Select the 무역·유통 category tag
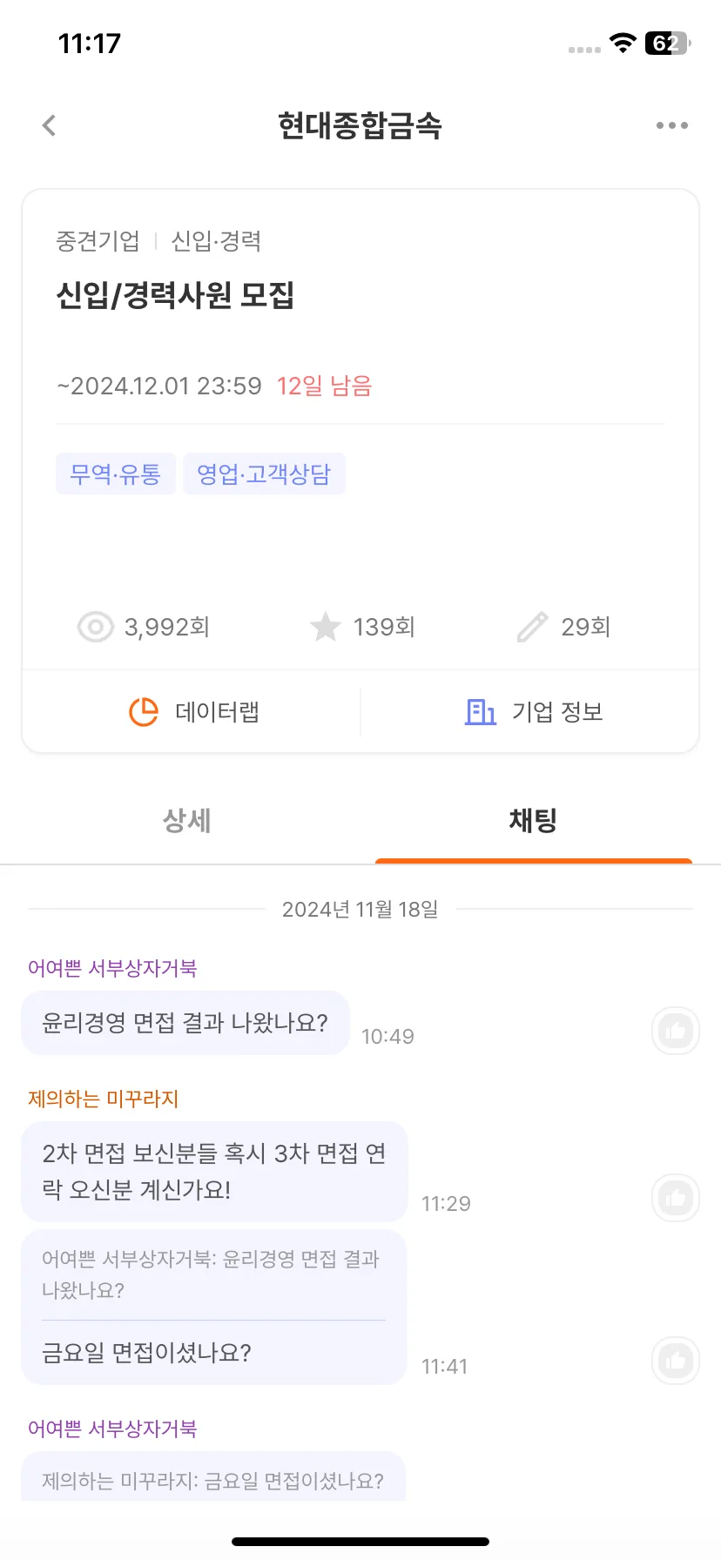Screen dimensions: 721x1560 click(116, 474)
